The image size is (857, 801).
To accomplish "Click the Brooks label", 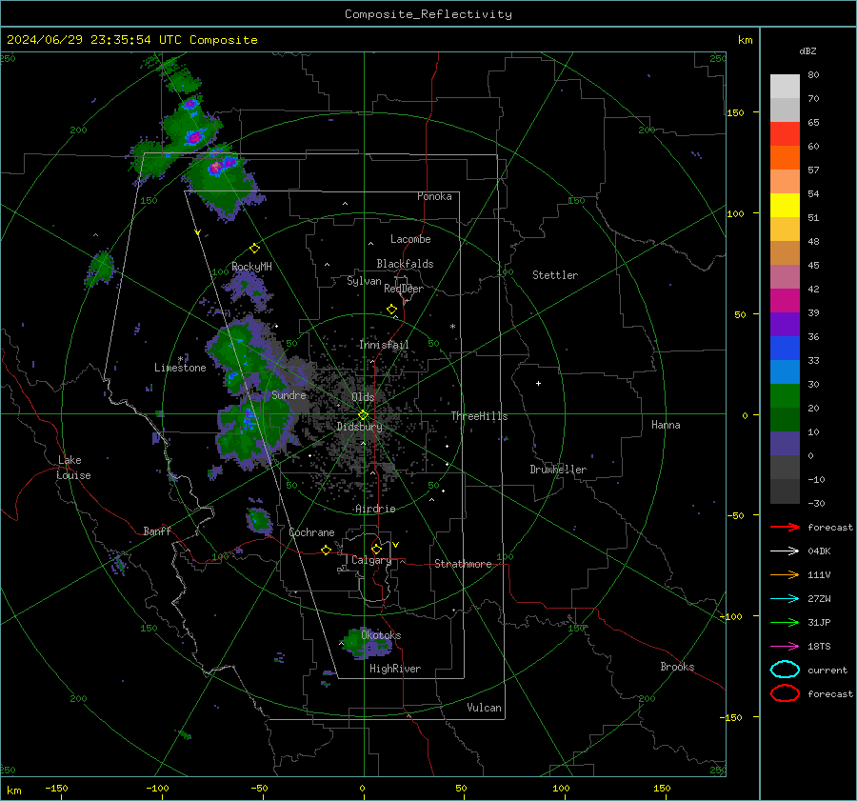I will (677, 667).
